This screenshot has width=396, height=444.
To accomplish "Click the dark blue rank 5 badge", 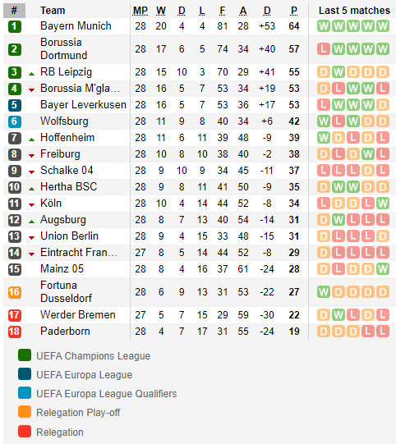I will [x=15, y=105].
